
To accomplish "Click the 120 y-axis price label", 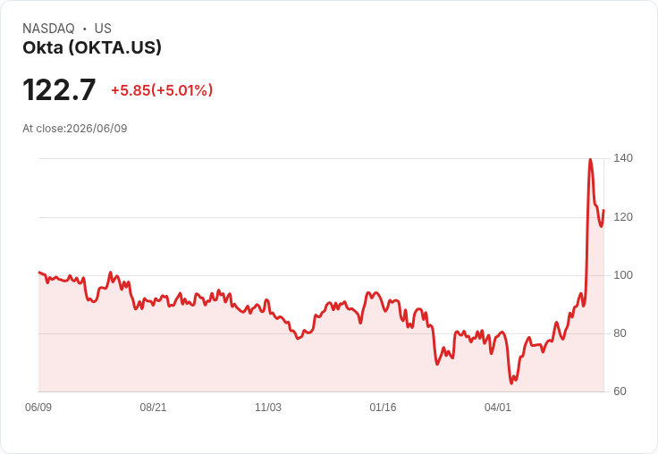I will [623, 217].
